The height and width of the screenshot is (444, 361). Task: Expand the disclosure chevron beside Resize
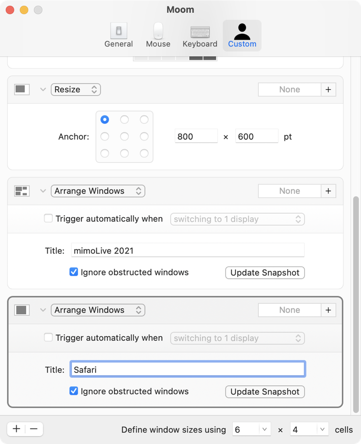(43, 89)
